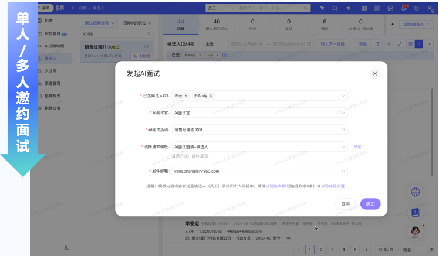
Task: Check the box beside candidate 李安妮
Action: click(176, 223)
